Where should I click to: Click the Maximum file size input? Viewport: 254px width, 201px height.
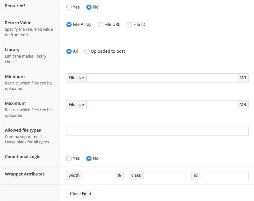click(x=161, y=105)
